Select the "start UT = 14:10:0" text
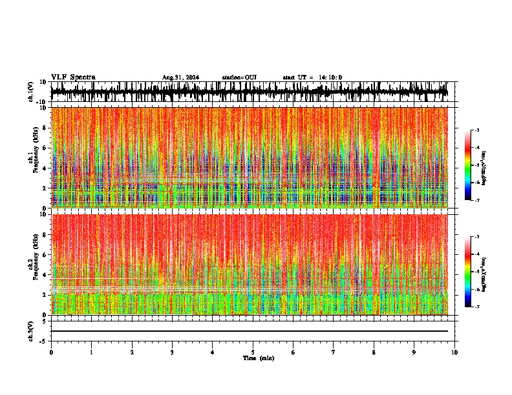Image resolution: width=512 pixels, height=395 pixels. [x=312, y=77]
